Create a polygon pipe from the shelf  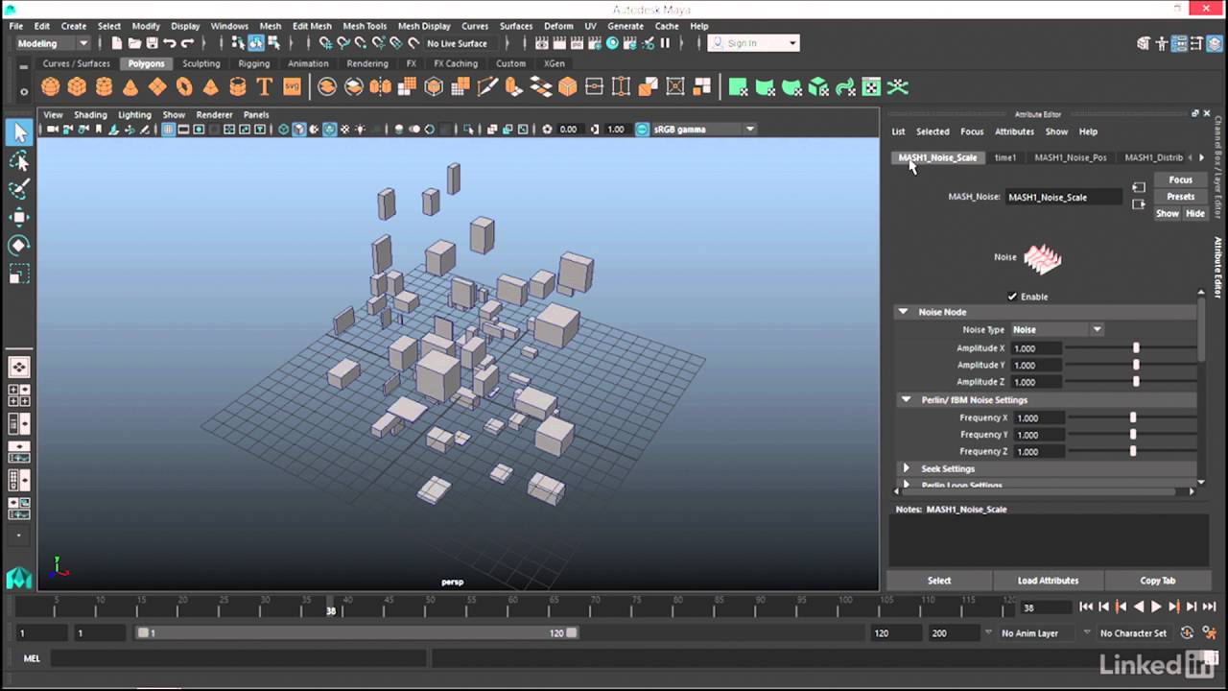(238, 87)
